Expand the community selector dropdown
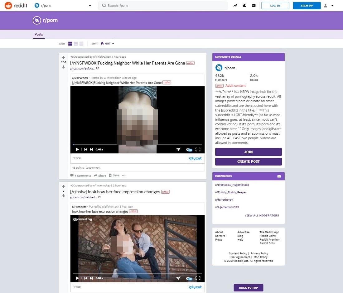 coord(90,6)
